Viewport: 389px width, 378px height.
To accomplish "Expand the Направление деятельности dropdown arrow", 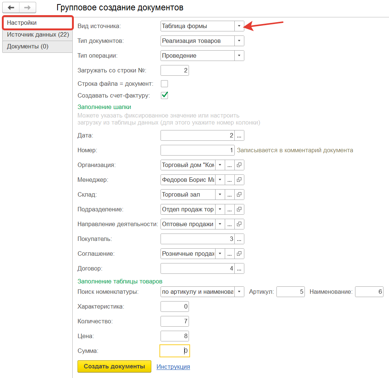I will [x=220, y=224].
